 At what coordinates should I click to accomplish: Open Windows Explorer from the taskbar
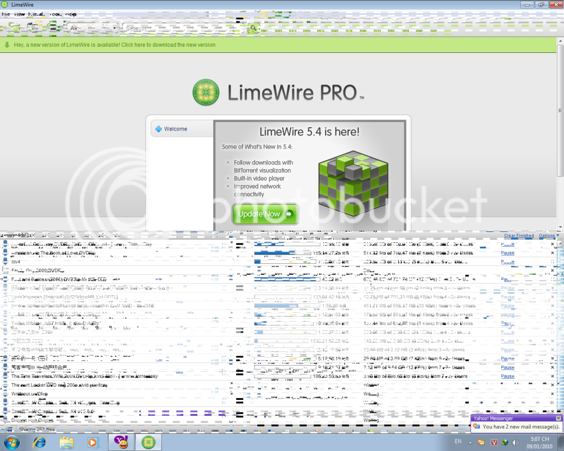(x=66, y=442)
